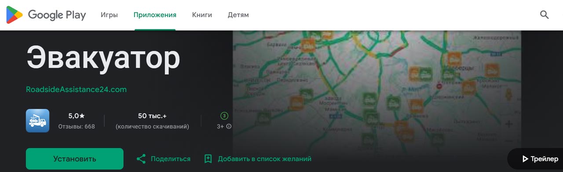This screenshot has height=172, width=563.
Task: Click the info icon next to 3+
Action: (229, 126)
